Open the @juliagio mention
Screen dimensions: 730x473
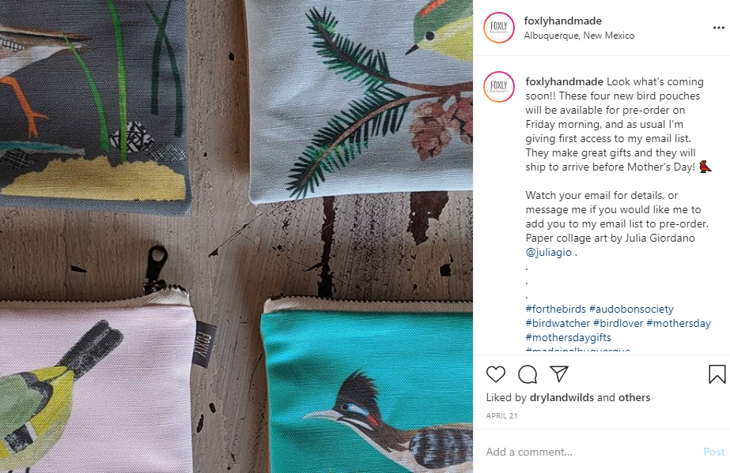tap(549, 253)
